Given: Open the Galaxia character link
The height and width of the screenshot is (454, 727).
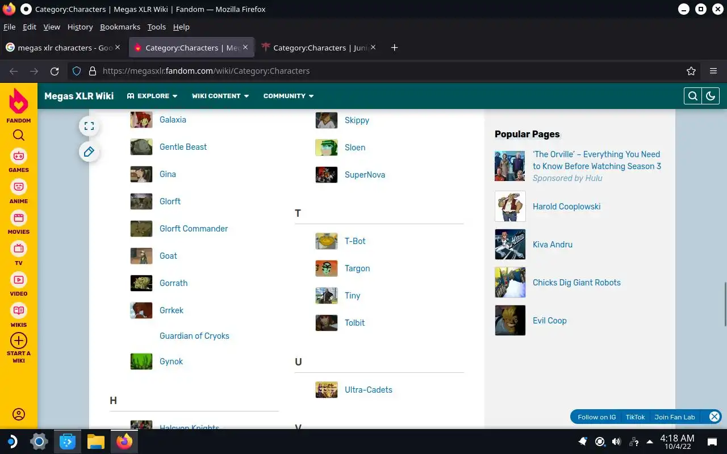Looking at the screenshot, I should click(x=173, y=120).
